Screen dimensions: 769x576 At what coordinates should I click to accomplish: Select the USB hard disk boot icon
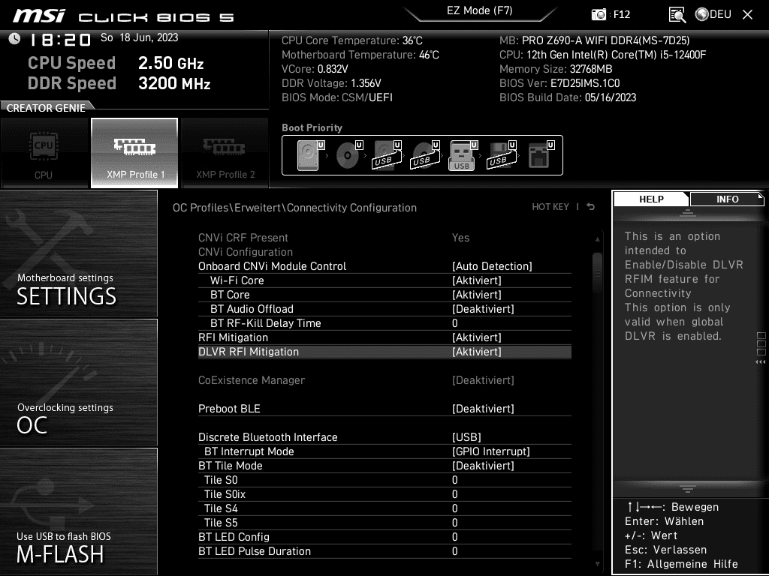[x=387, y=155]
